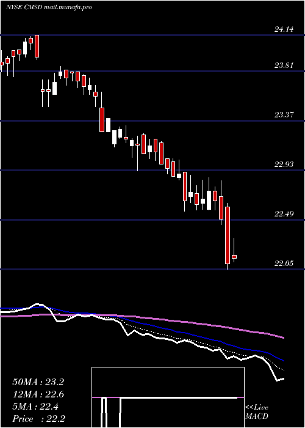Click the 22.93 price level label

pos(284,164)
